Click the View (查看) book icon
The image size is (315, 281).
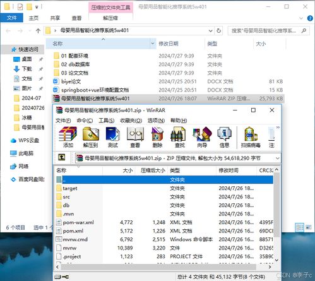[x=135, y=137]
